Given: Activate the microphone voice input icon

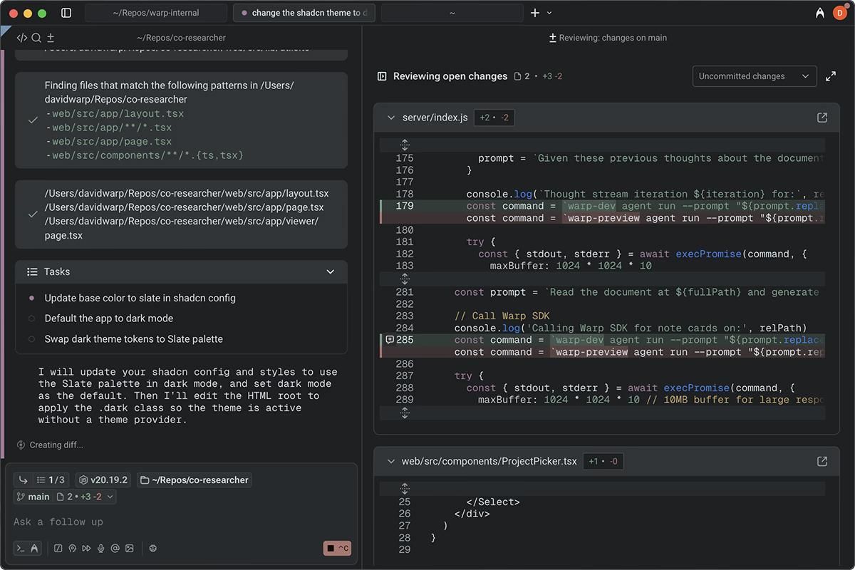Looking at the screenshot, I should coord(100,548).
